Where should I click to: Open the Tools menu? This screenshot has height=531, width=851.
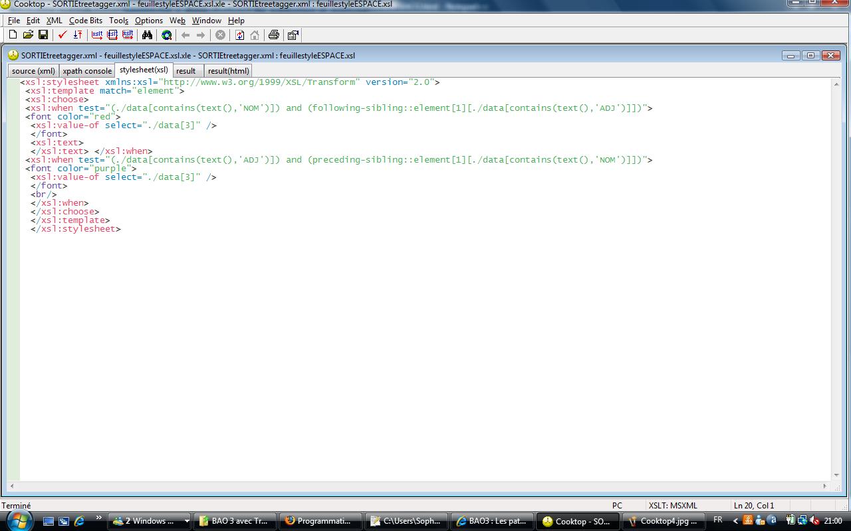tap(118, 21)
